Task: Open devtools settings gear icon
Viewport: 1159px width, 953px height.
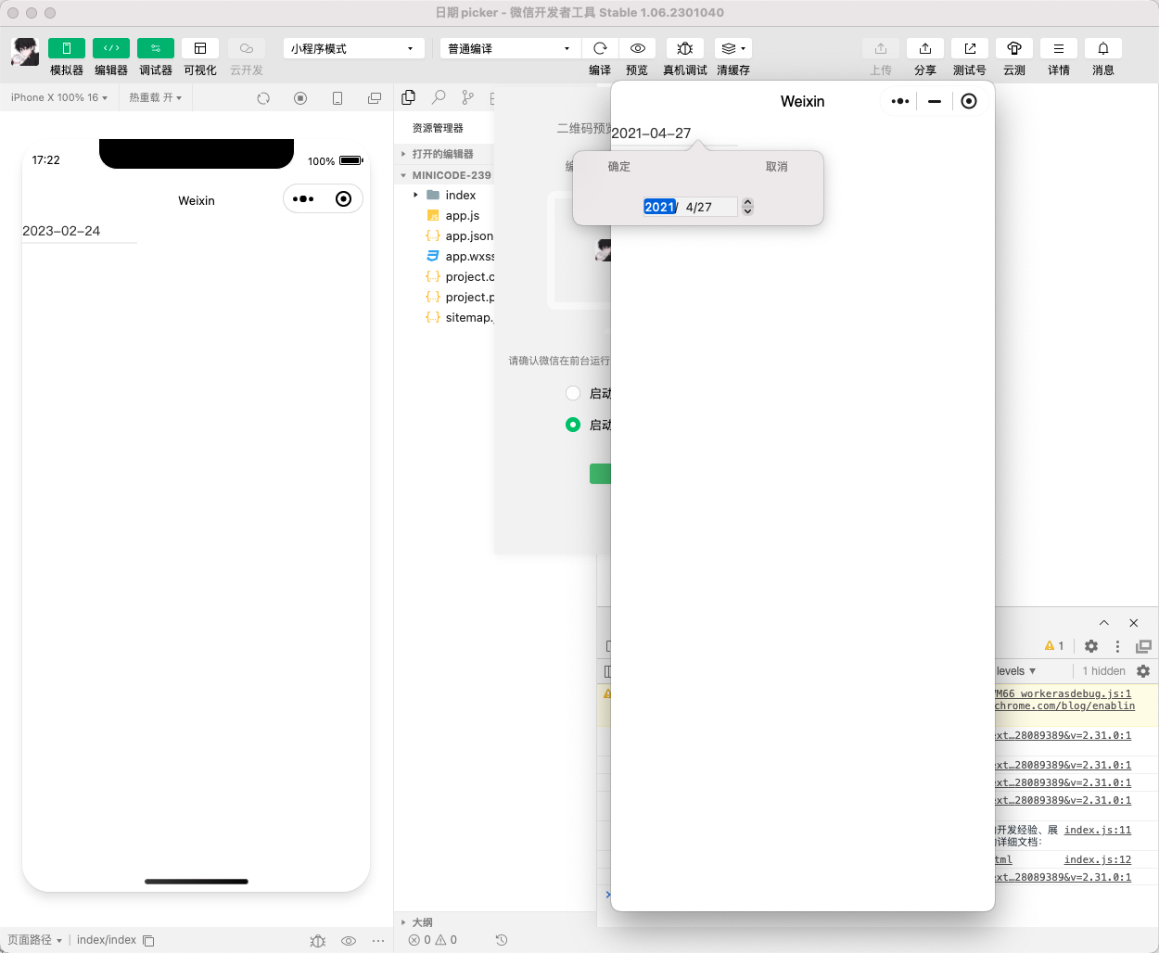Action: click(x=1091, y=646)
